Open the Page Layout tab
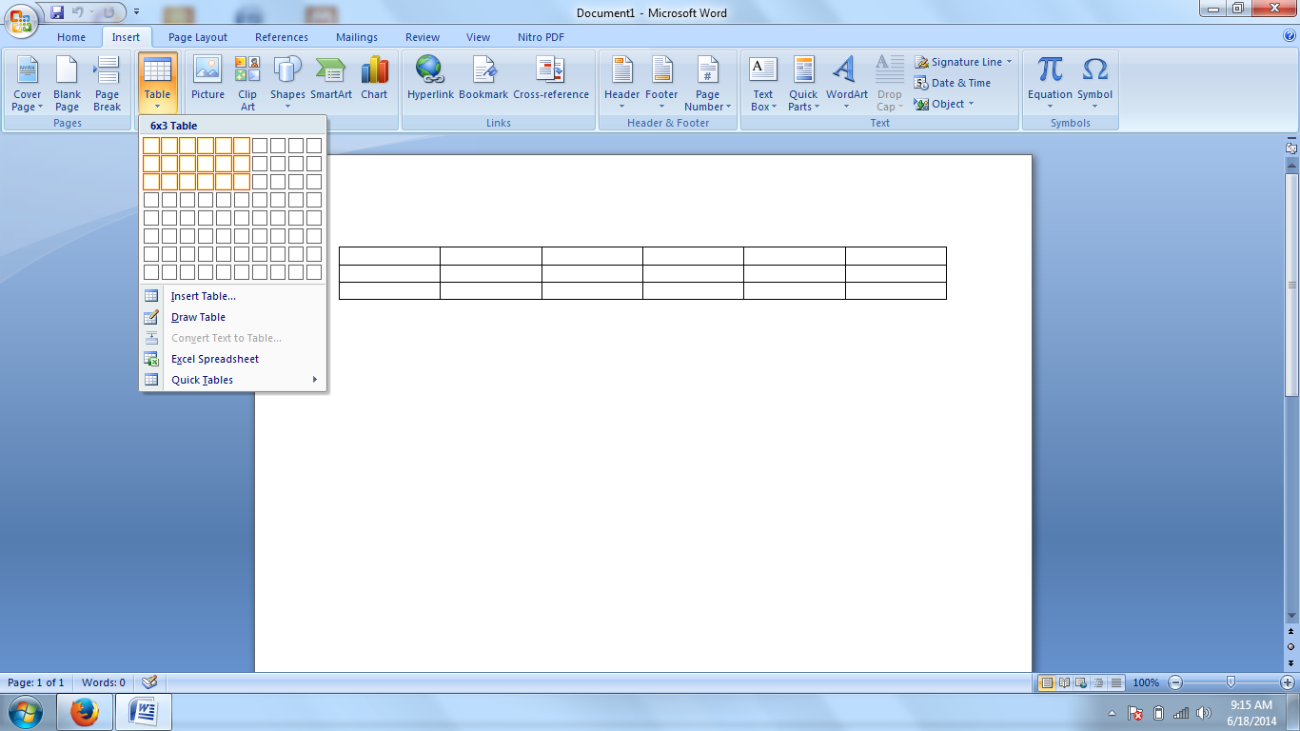The image size is (1300, 731). pos(198,37)
